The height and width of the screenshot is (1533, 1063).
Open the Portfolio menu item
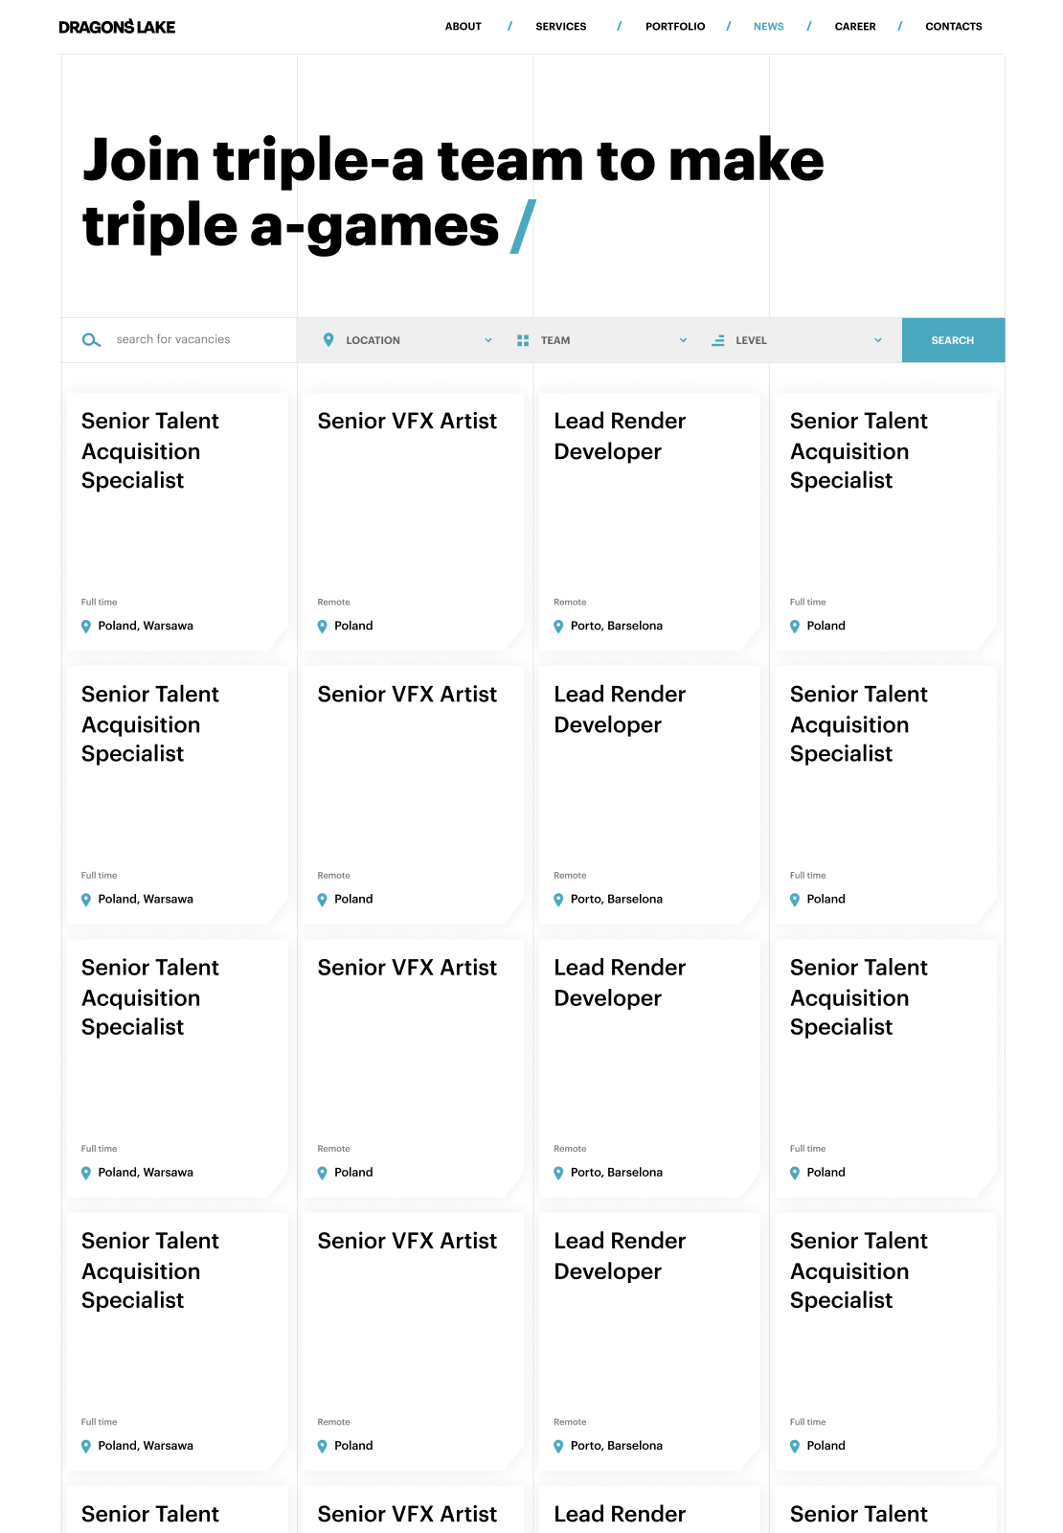pos(675,27)
